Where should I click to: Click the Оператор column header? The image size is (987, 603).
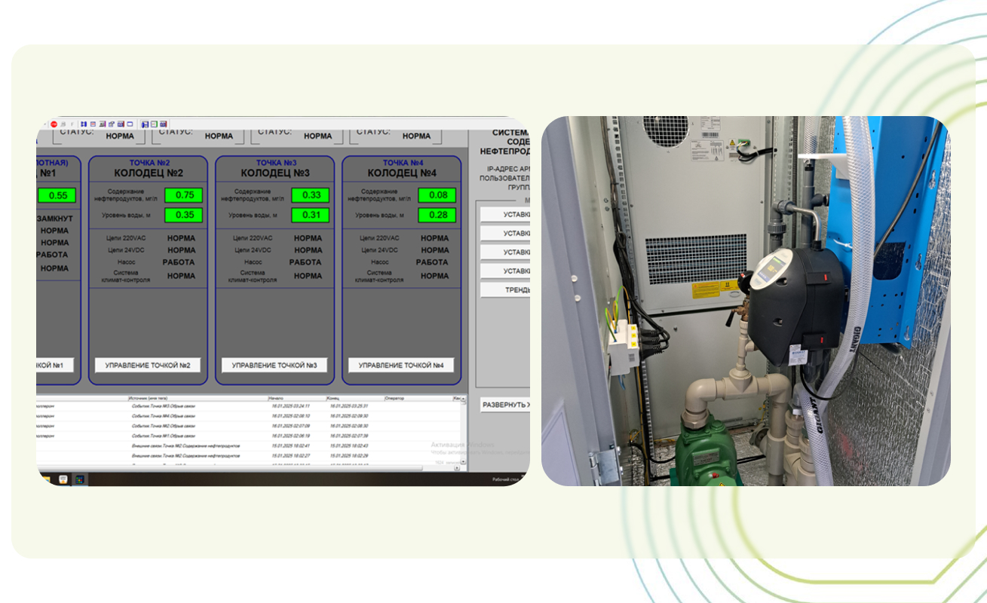(418, 398)
